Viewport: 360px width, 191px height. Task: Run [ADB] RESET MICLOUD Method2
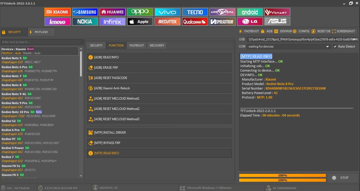[159, 109]
